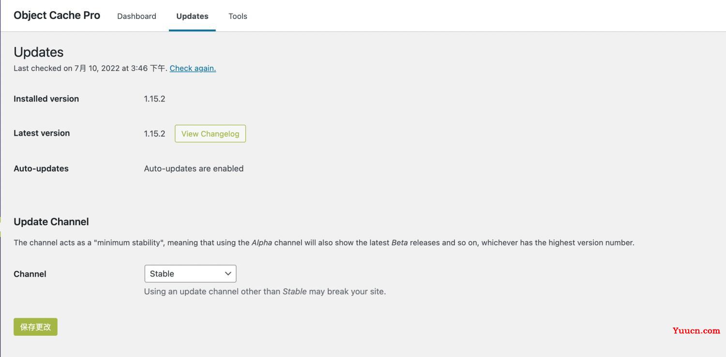
Task: Switch to the Tools tab
Action: pyautogui.click(x=238, y=16)
